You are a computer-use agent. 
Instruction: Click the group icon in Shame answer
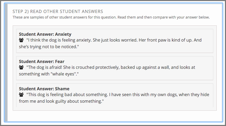pyautogui.click(x=21, y=95)
